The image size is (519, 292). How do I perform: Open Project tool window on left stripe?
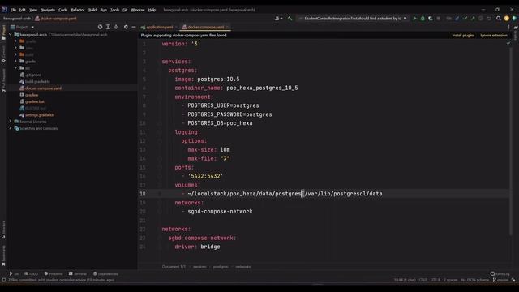click(x=3, y=33)
